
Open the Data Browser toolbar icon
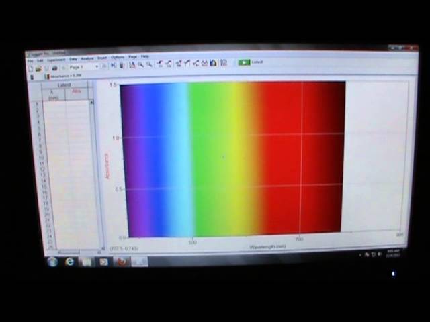114,66
